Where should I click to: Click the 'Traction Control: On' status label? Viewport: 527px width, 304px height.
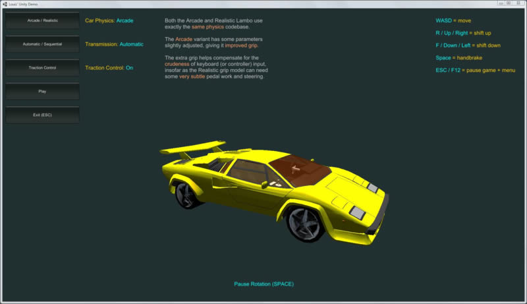coord(109,68)
